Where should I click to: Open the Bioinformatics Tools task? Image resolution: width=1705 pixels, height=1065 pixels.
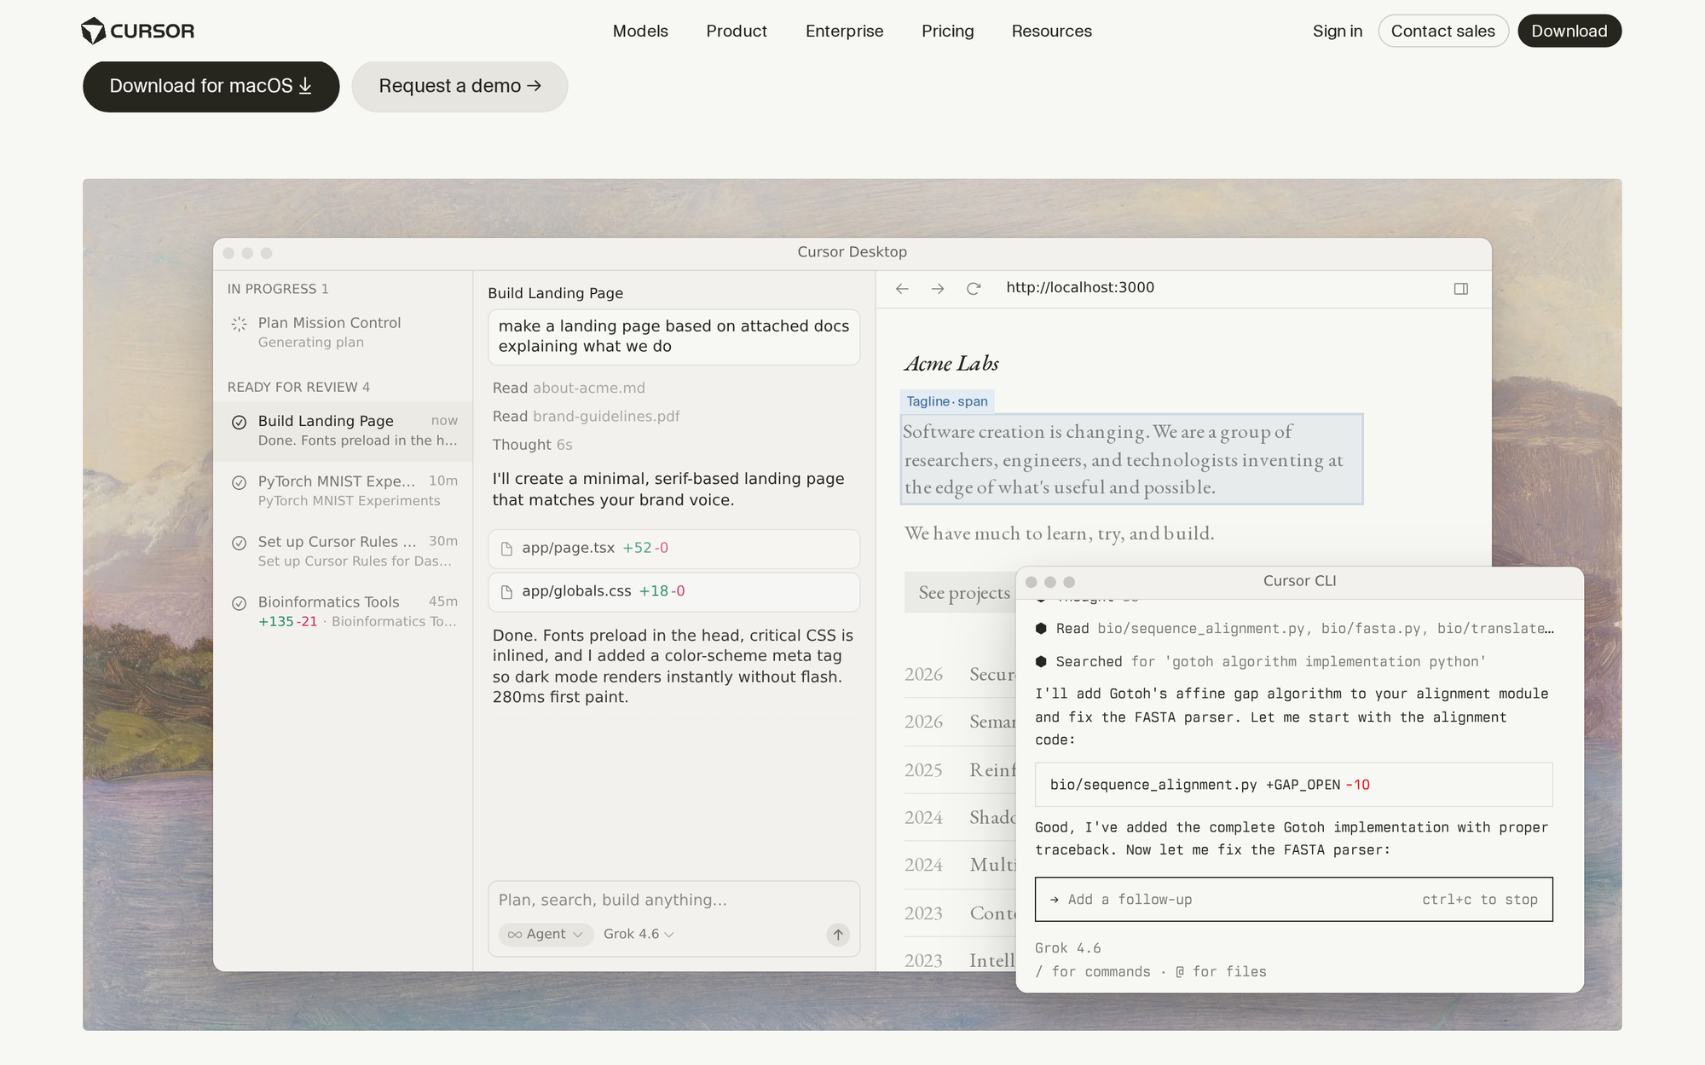coord(343,612)
